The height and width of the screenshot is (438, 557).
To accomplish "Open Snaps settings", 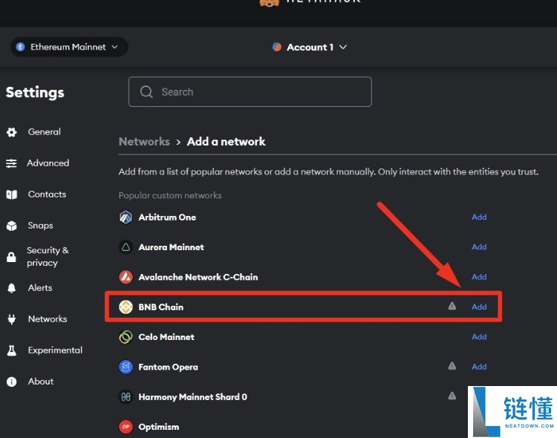I will 41,226.
